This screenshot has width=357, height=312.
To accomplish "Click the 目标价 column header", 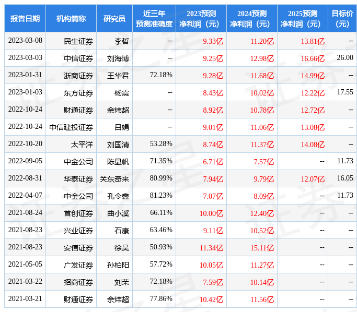I will [x=342, y=18].
